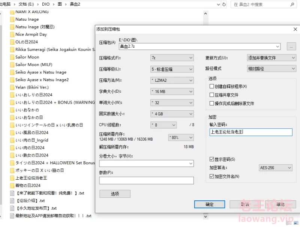Select the 上老王论坛当老王 folder icon
Viewport: 300px width, 227px height.
point(12,178)
